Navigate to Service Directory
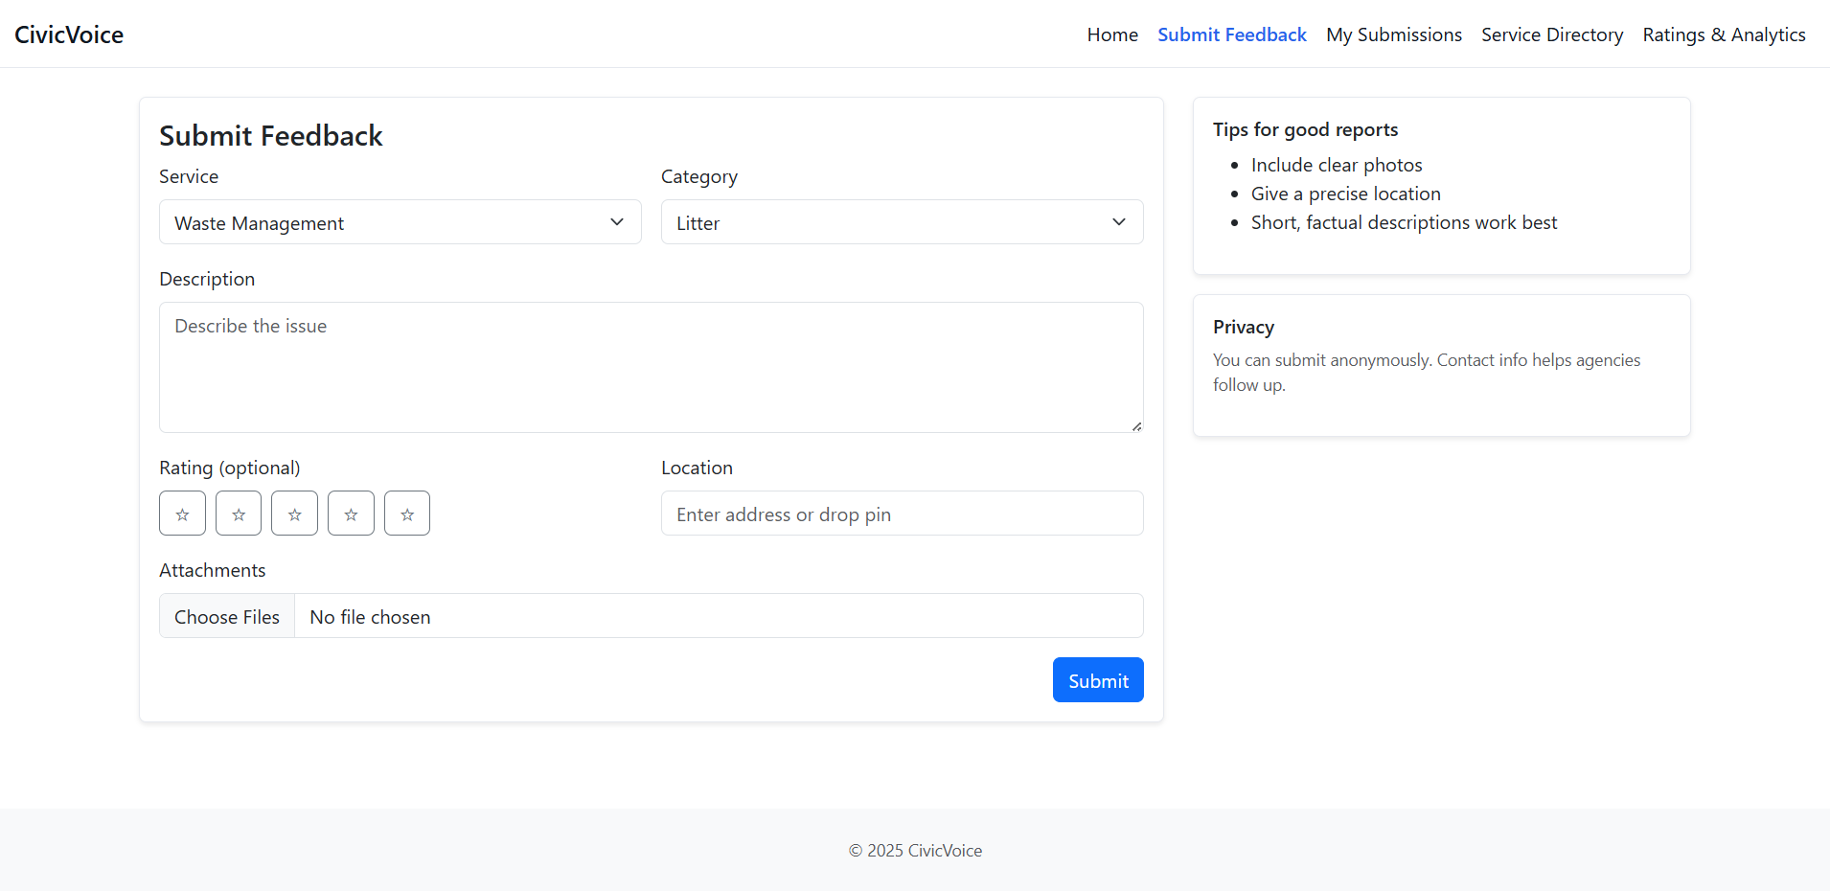 [x=1552, y=34]
